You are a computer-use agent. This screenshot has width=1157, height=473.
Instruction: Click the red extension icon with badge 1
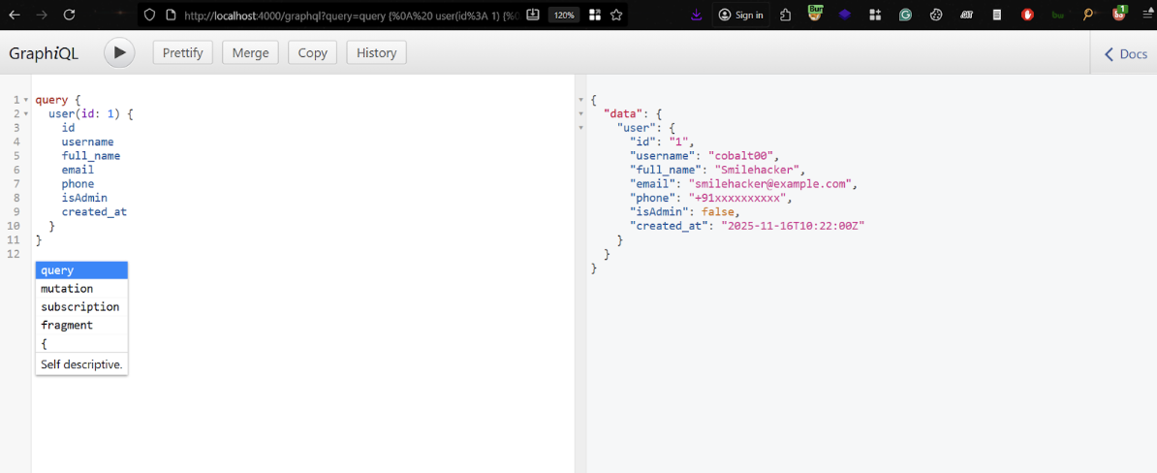[x=1119, y=14]
